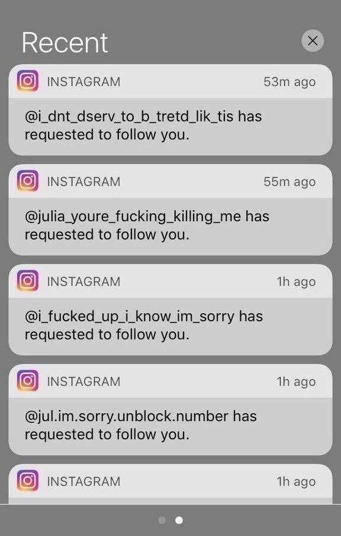The width and height of the screenshot is (341, 536).
Task: Tap the Recent section heading
Action: (x=65, y=43)
